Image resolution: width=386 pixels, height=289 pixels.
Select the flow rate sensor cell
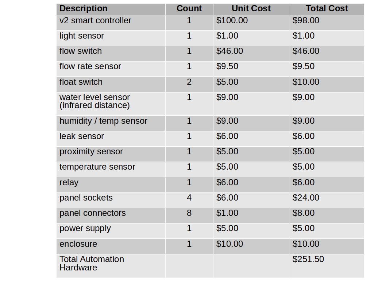coord(111,69)
